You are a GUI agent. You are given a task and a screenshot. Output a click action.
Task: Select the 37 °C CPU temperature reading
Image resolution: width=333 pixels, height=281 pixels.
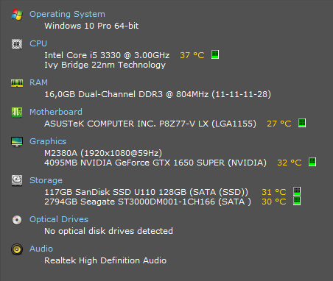(192, 55)
